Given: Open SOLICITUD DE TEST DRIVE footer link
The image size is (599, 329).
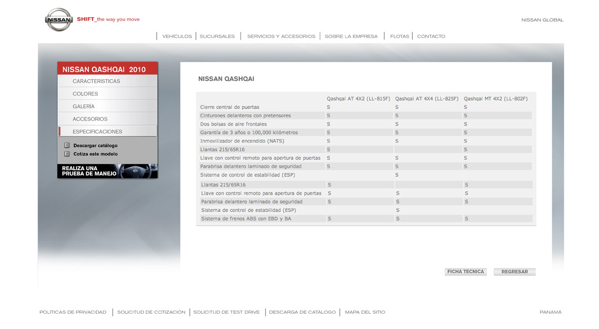Looking at the screenshot, I should click(x=227, y=312).
